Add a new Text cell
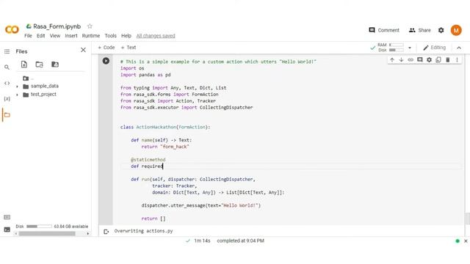The image size is (470, 264). (x=129, y=47)
